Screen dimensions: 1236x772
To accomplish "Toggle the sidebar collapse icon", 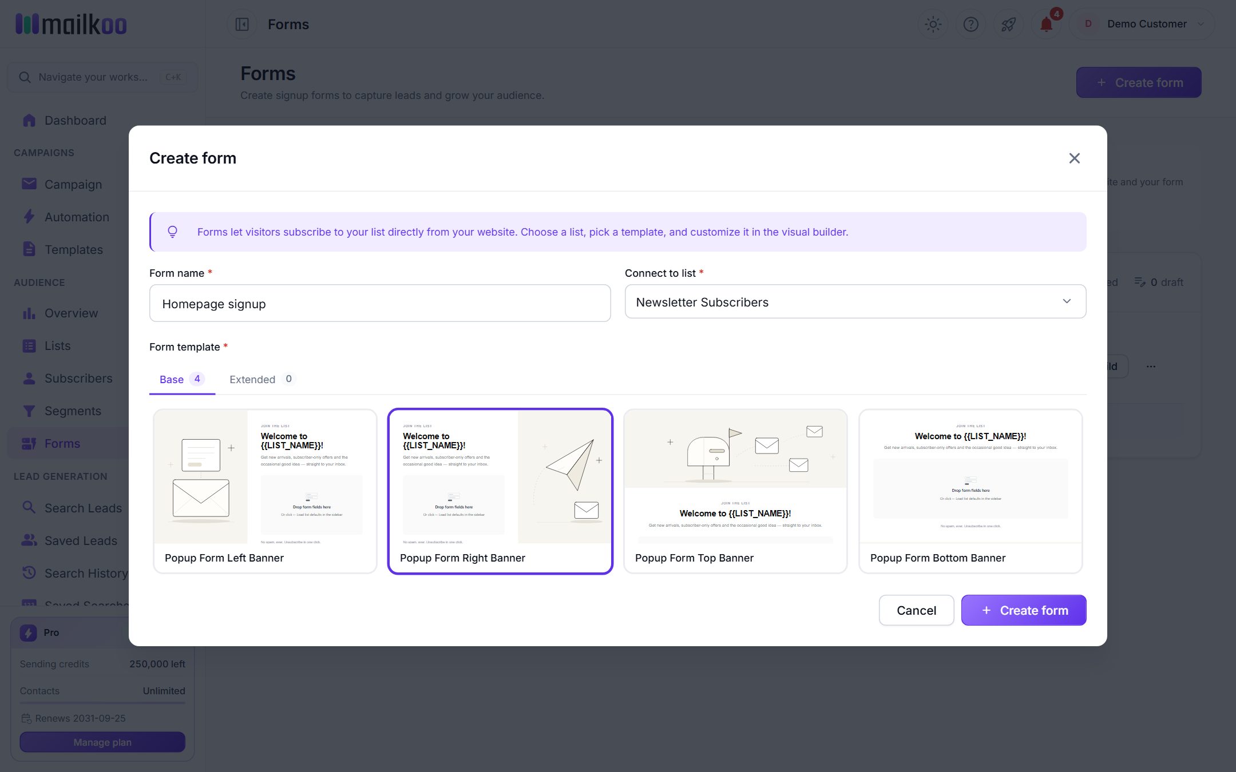I will click(x=242, y=24).
